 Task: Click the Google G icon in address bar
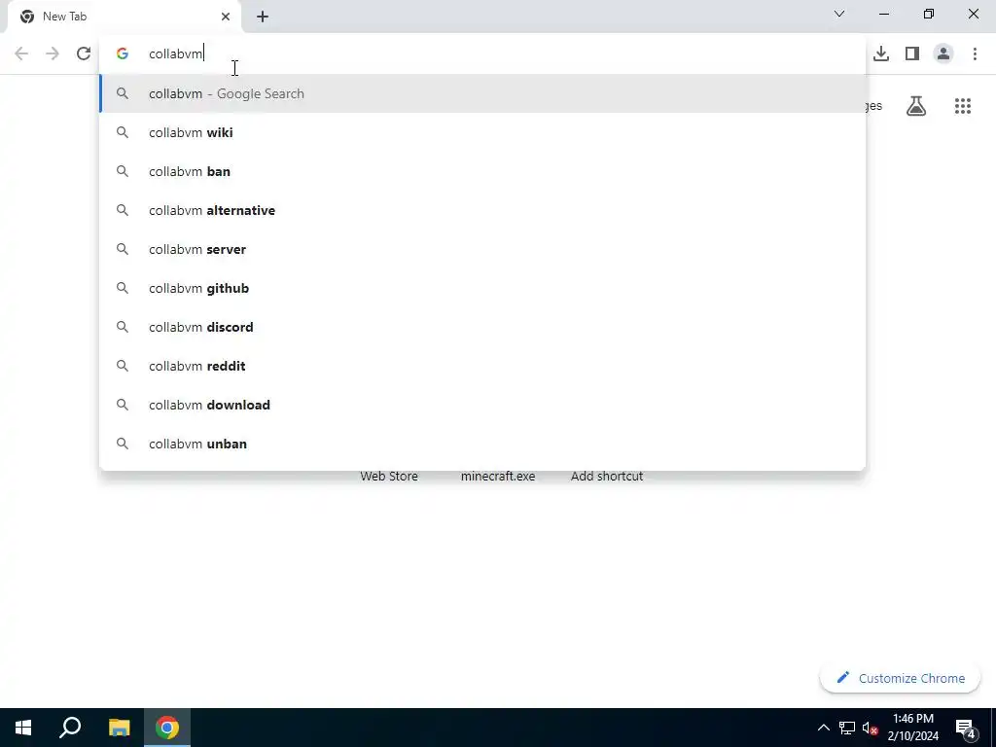pos(122,53)
